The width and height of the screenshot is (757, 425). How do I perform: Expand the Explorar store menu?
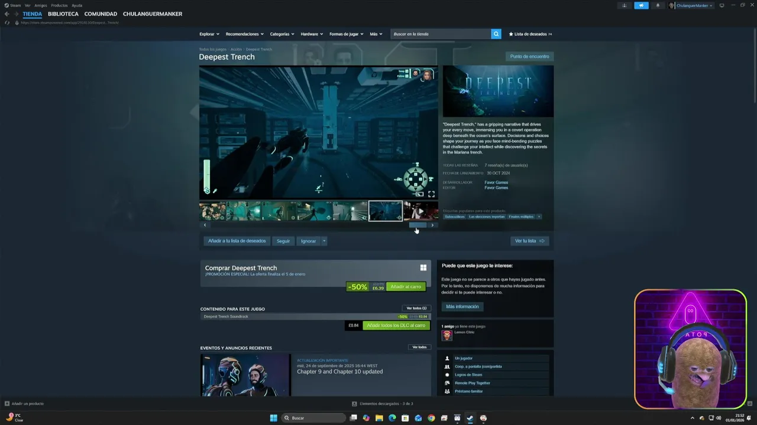[209, 34]
